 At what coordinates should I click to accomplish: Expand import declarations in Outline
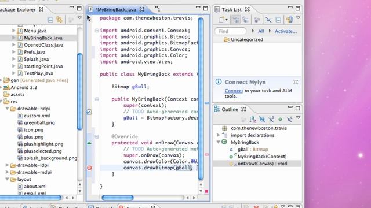(219, 135)
